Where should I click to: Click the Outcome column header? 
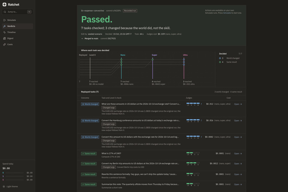85,98
